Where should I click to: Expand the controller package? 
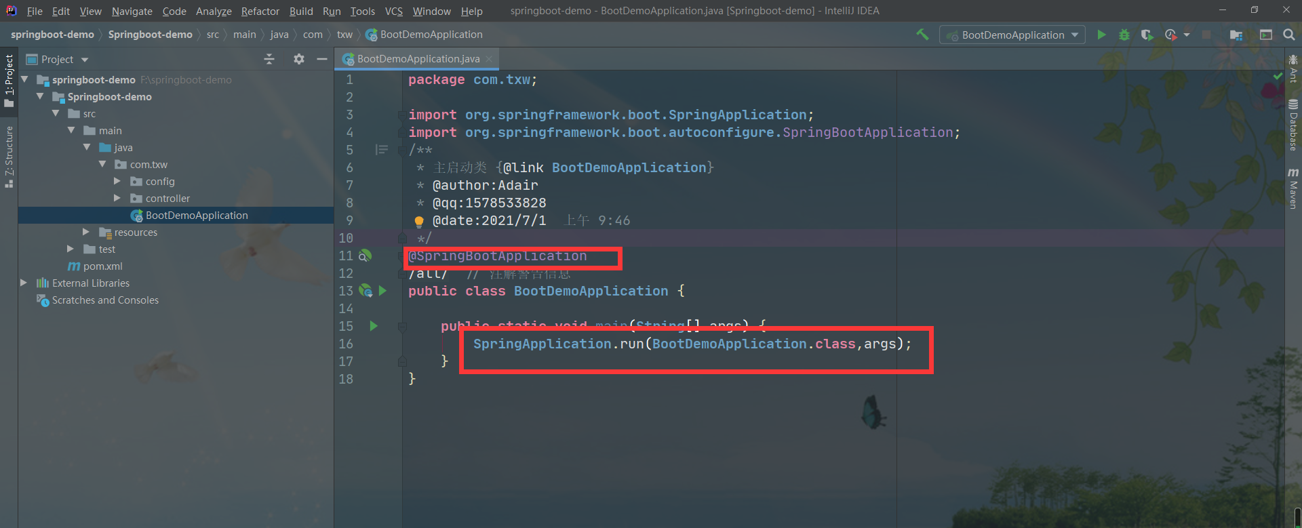tap(117, 198)
